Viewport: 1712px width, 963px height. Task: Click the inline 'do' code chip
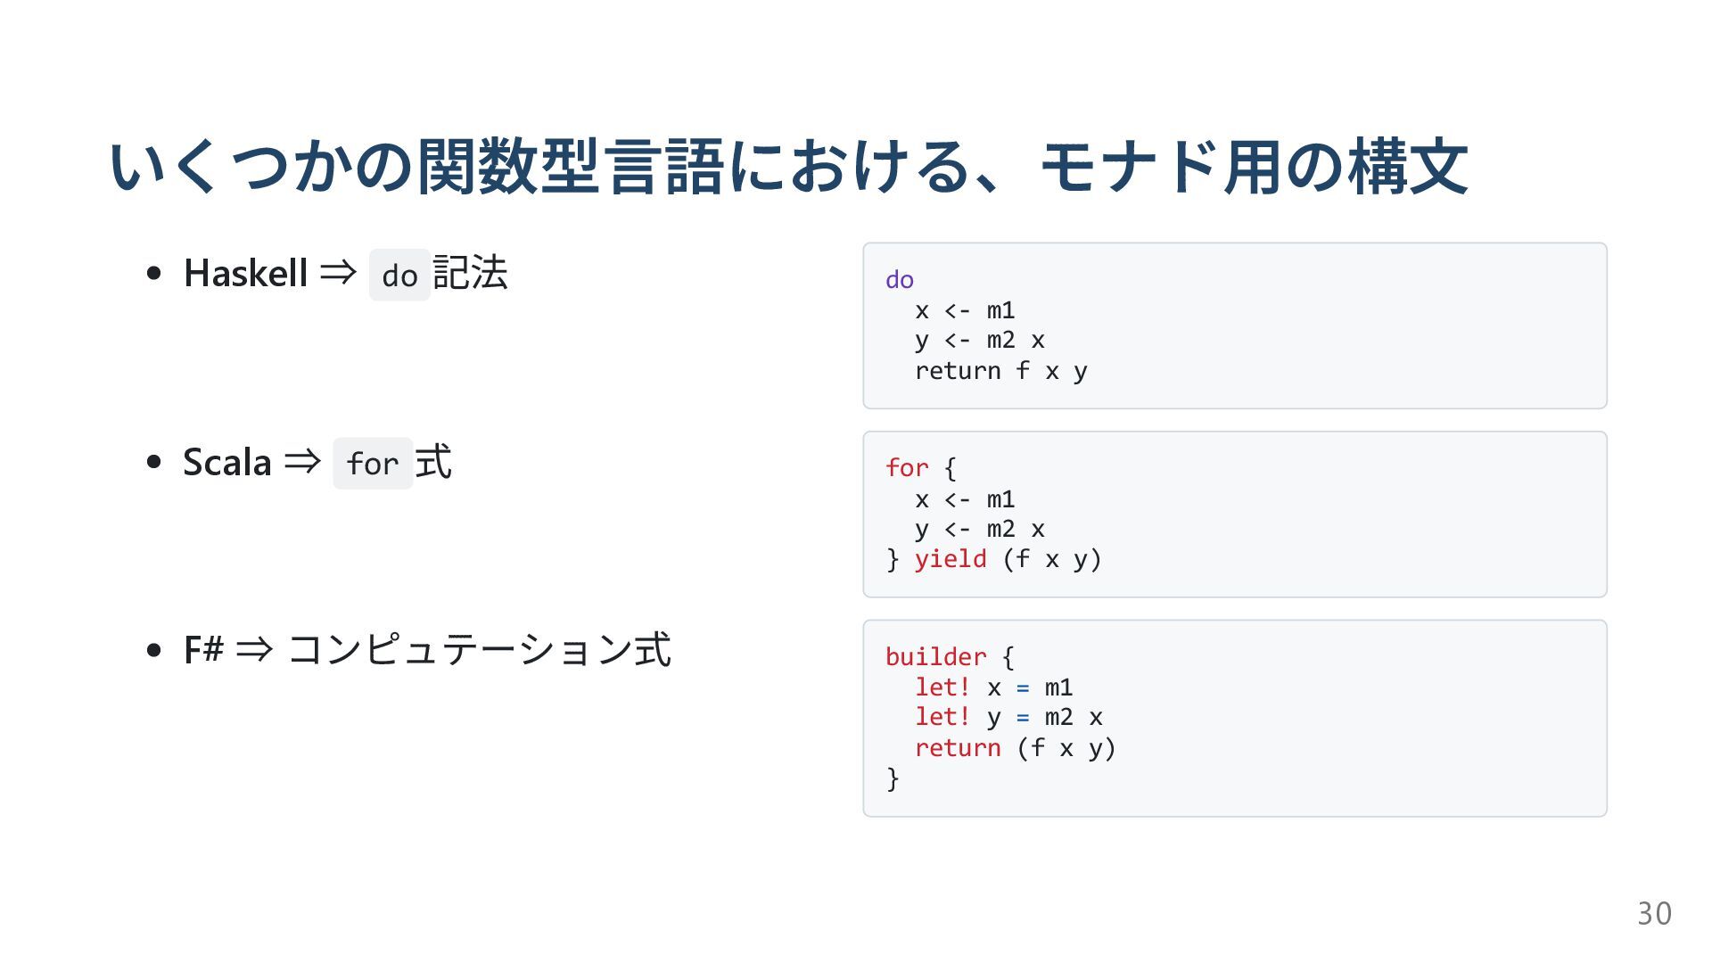tap(399, 276)
